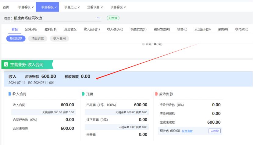The width and height of the screenshot is (253, 145).
Task: Click the 主营业务-收入合同 section icon
Action: click(6, 65)
